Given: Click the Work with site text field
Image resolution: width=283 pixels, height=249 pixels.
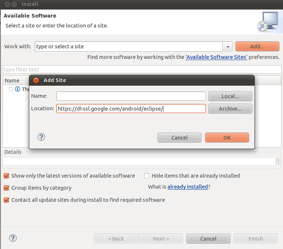Looking at the screenshot, I should (128, 47).
